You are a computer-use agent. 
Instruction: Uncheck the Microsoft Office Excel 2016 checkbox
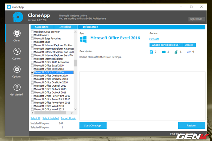tap(32, 72)
